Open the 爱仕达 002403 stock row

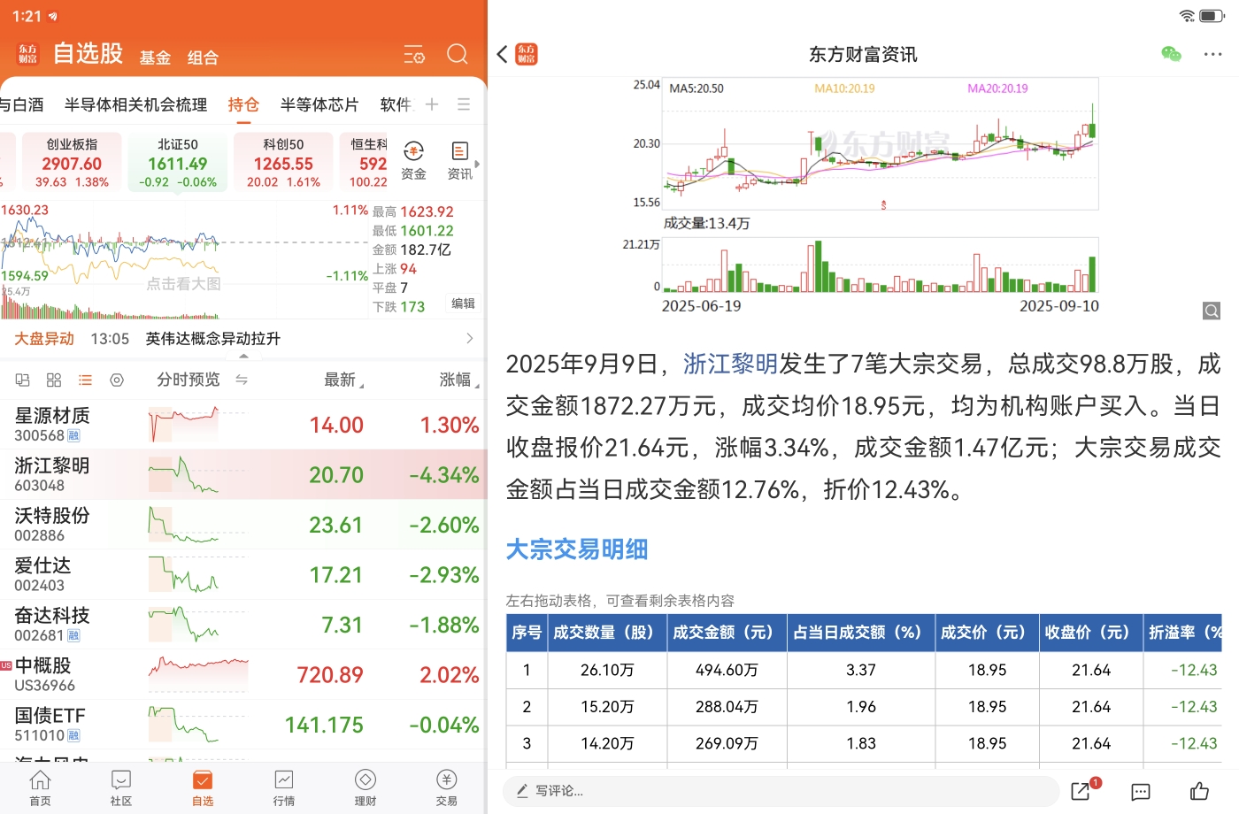click(x=243, y=575)
